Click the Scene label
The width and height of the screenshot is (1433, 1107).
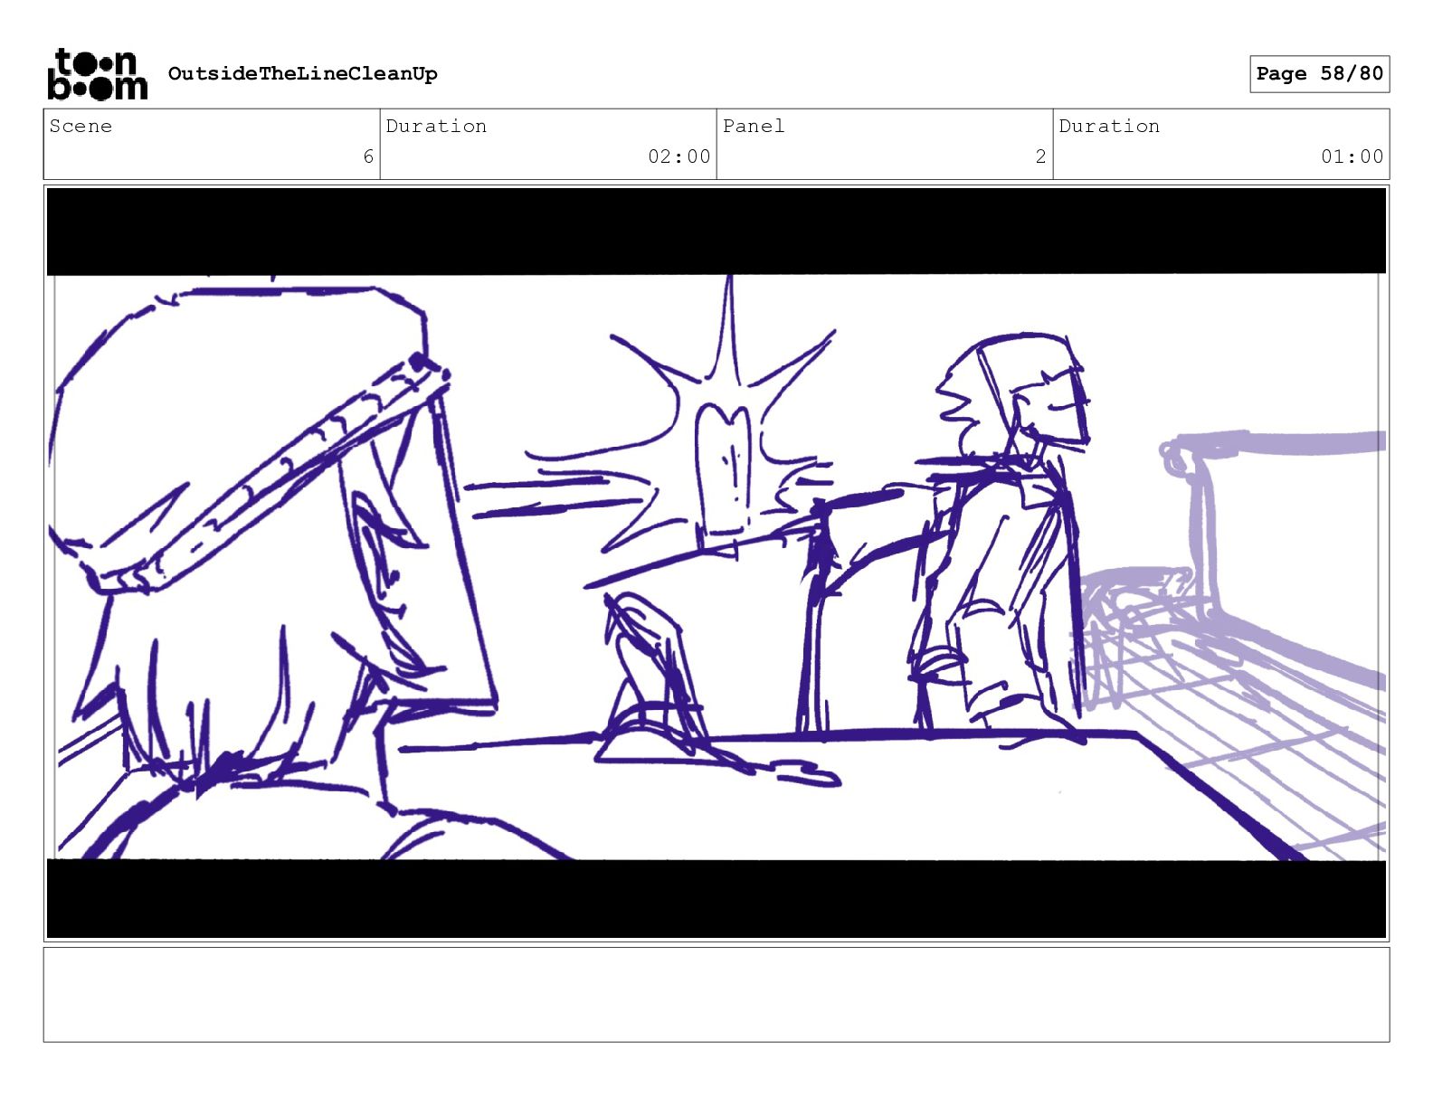coord(81,126)
